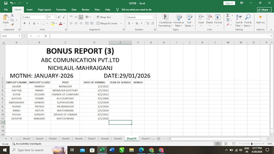Click into the formula bar

(160, 36)
